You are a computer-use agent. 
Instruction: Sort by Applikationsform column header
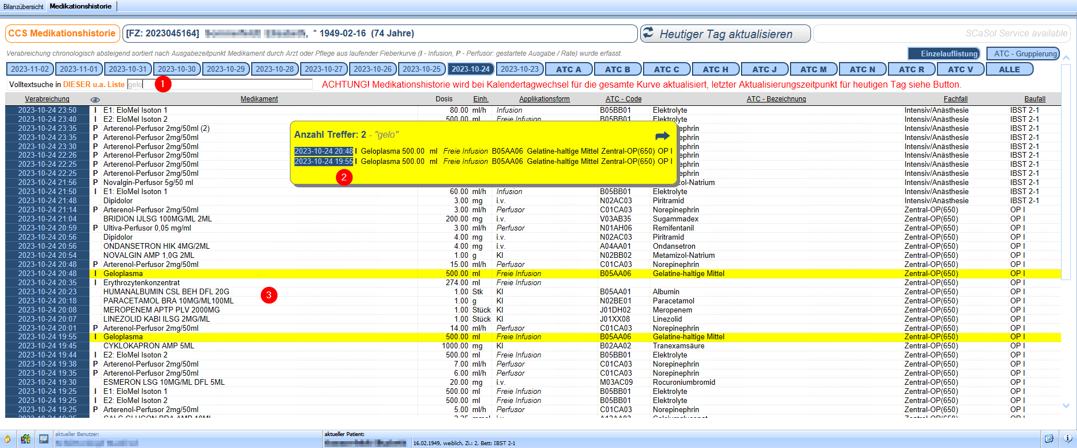[x=544, y=99]
